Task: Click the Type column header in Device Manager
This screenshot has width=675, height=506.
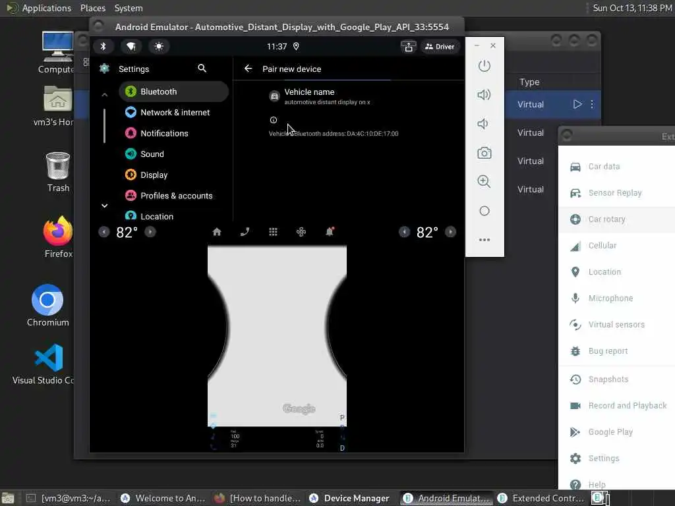Action: click(x=529, y=82)
